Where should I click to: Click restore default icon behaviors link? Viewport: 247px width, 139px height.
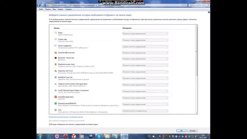point(67,121)
